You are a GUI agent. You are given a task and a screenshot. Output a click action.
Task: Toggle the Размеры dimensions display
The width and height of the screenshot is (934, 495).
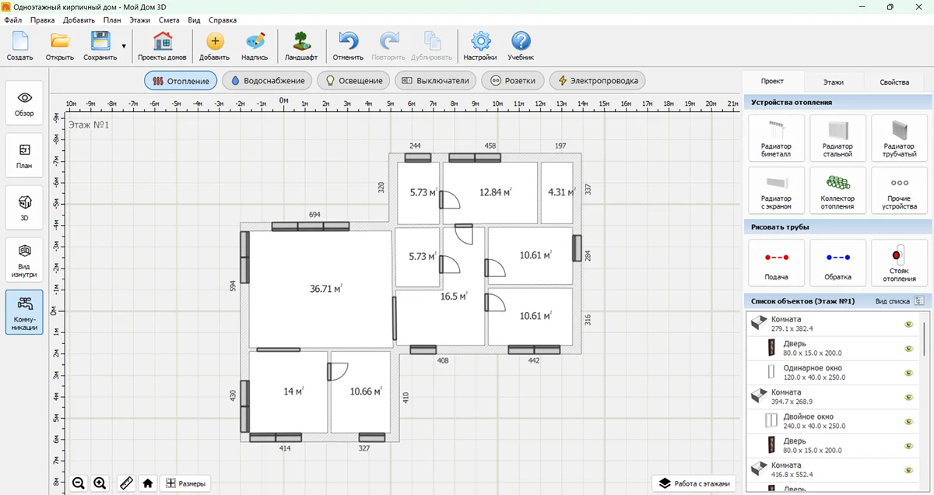[185, 483]
